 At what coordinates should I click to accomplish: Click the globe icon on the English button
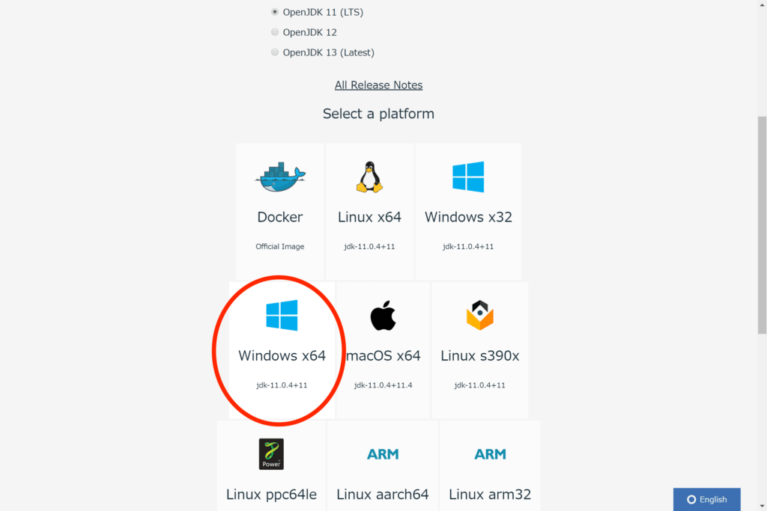691,499
